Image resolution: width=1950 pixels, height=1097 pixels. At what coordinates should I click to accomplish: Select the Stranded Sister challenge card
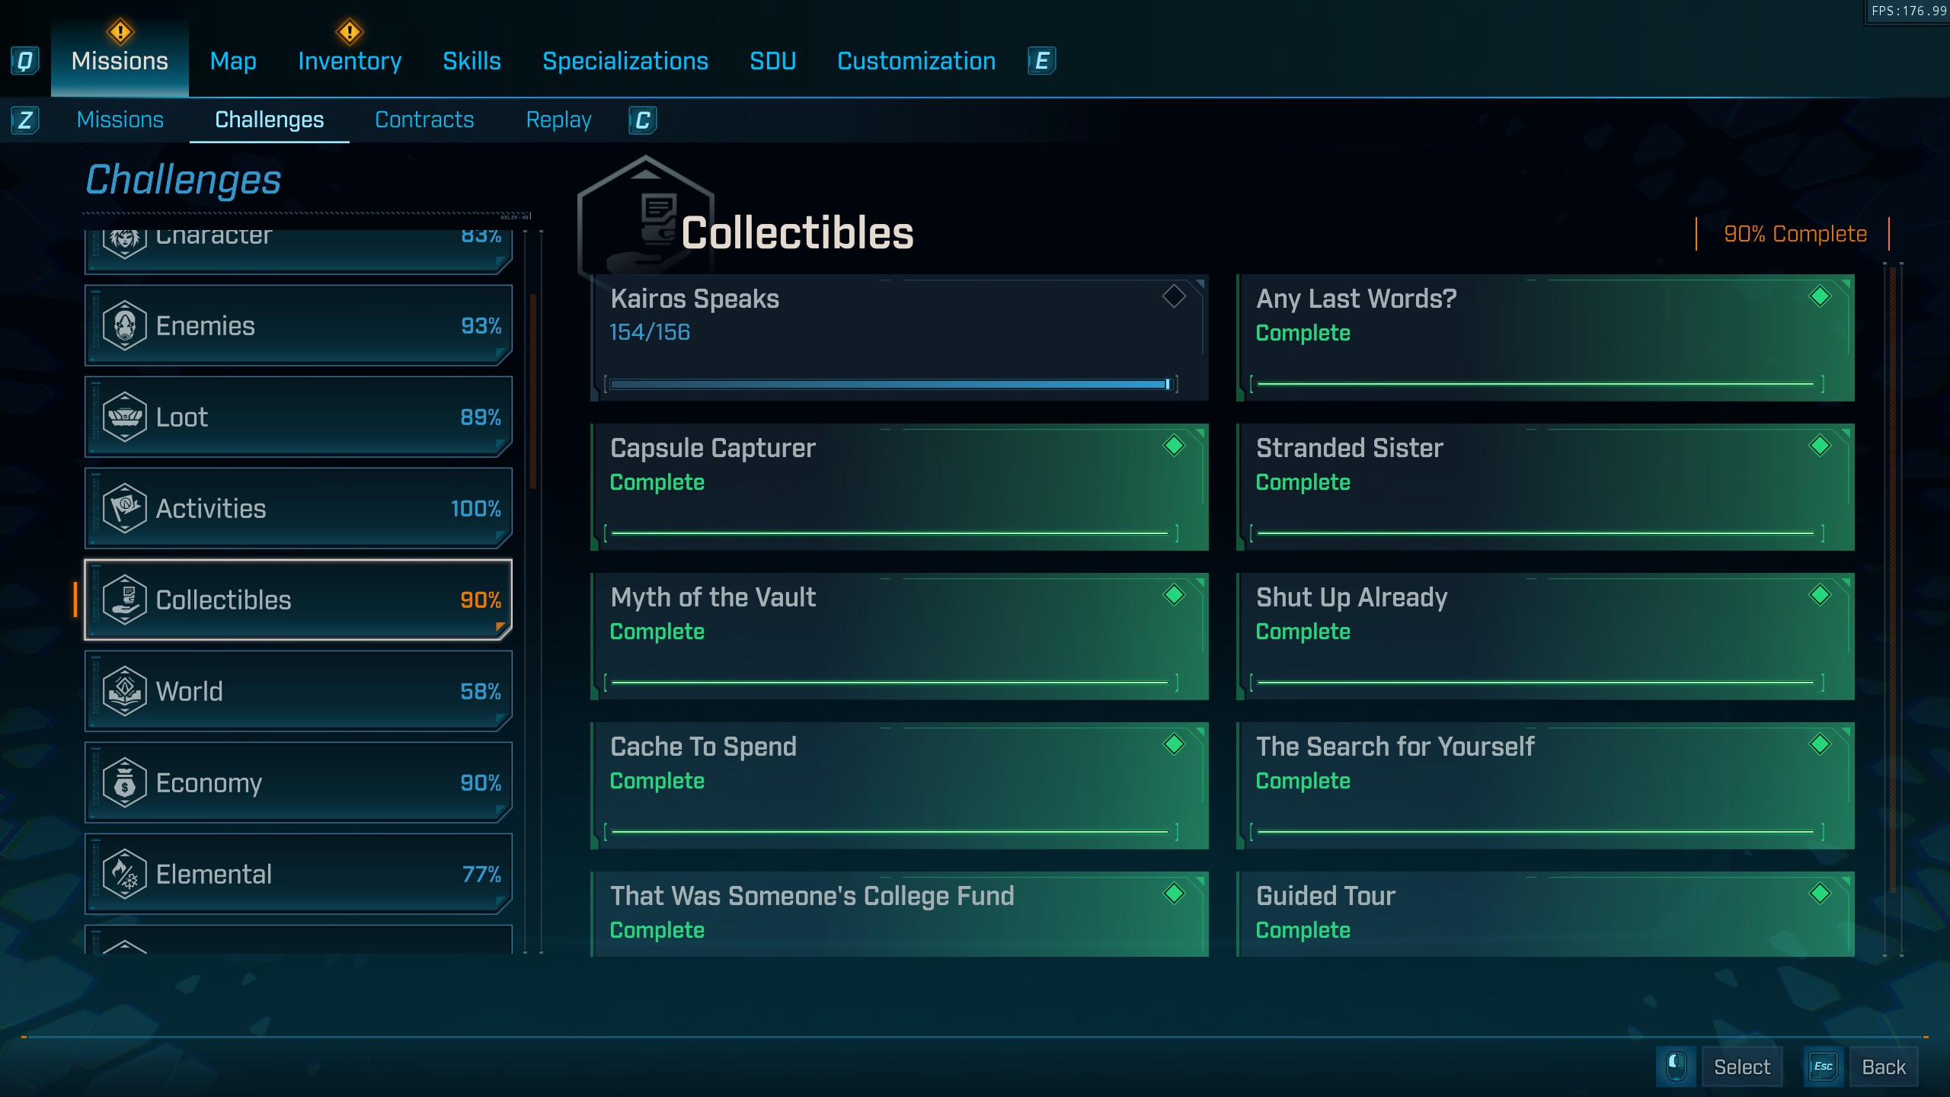tap(1545, 488)
